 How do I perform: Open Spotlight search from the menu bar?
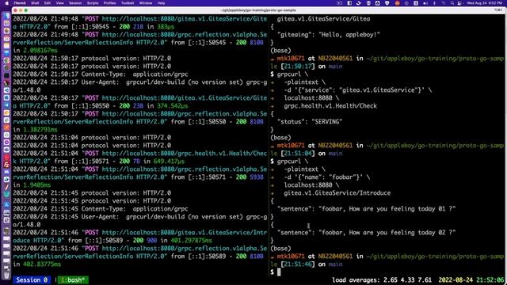coord(452,3)
